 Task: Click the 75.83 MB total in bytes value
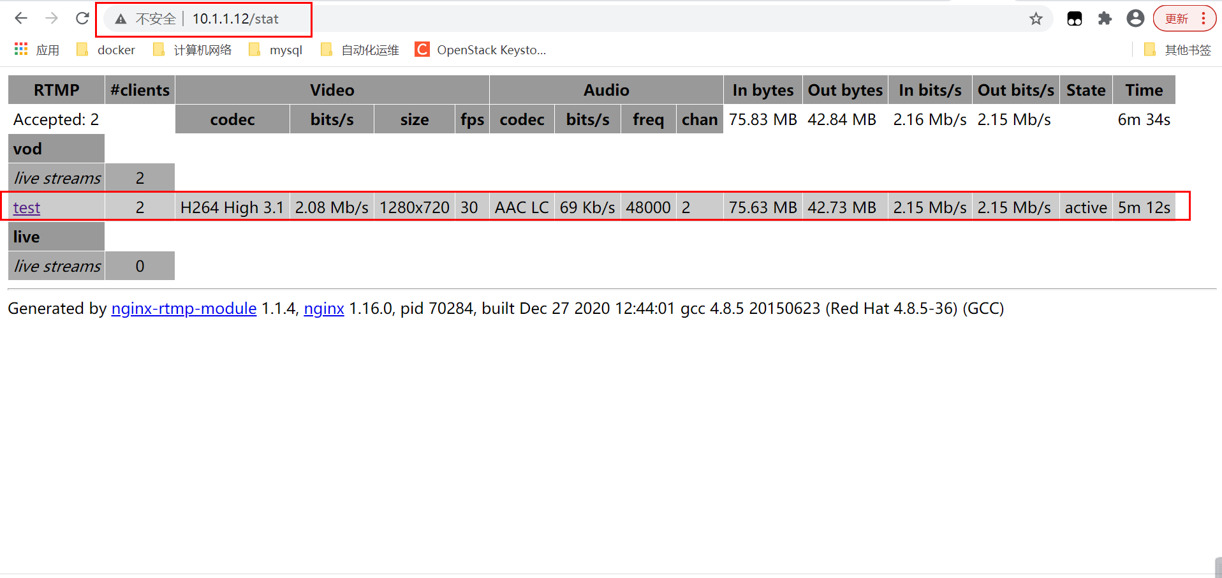pos(763,119)
